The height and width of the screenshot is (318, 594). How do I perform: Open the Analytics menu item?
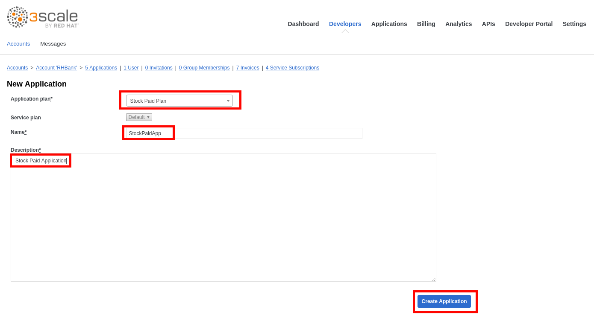[x=459, y=24]
